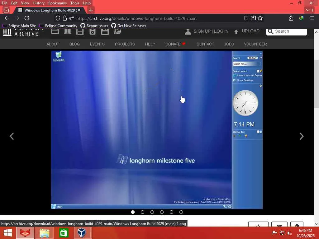The height and width of the screenshot is (239, 319).
Task: Click the UPLOAD link
Action: point(250,31)
